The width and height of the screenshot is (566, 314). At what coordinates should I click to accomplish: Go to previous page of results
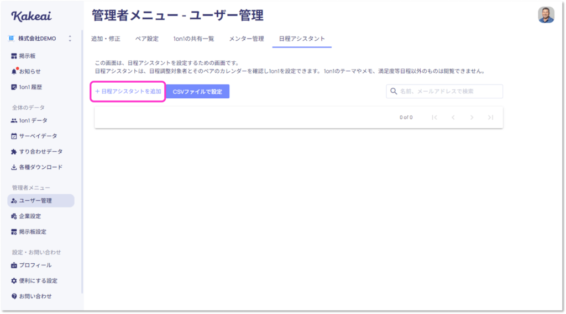coord(453,117)
